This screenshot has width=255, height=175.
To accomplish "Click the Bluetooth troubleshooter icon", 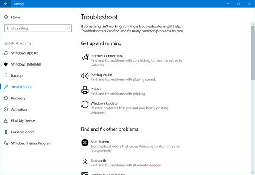I will coord(85,162).
